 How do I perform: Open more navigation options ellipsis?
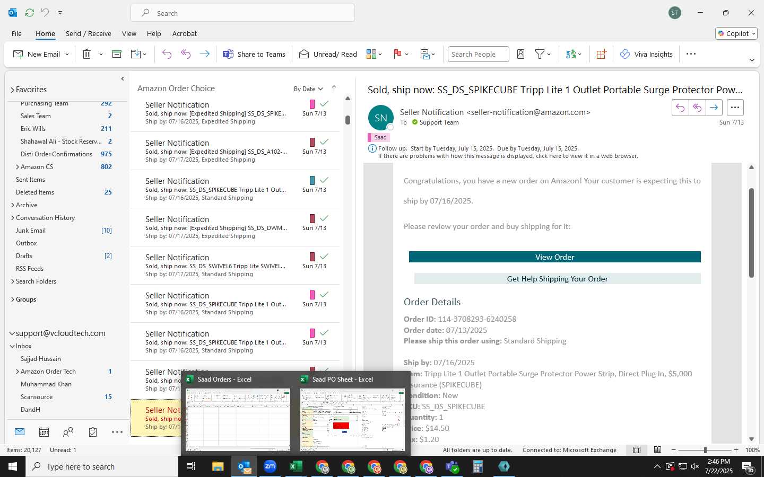pyautogui.click(x=117, y=432)
